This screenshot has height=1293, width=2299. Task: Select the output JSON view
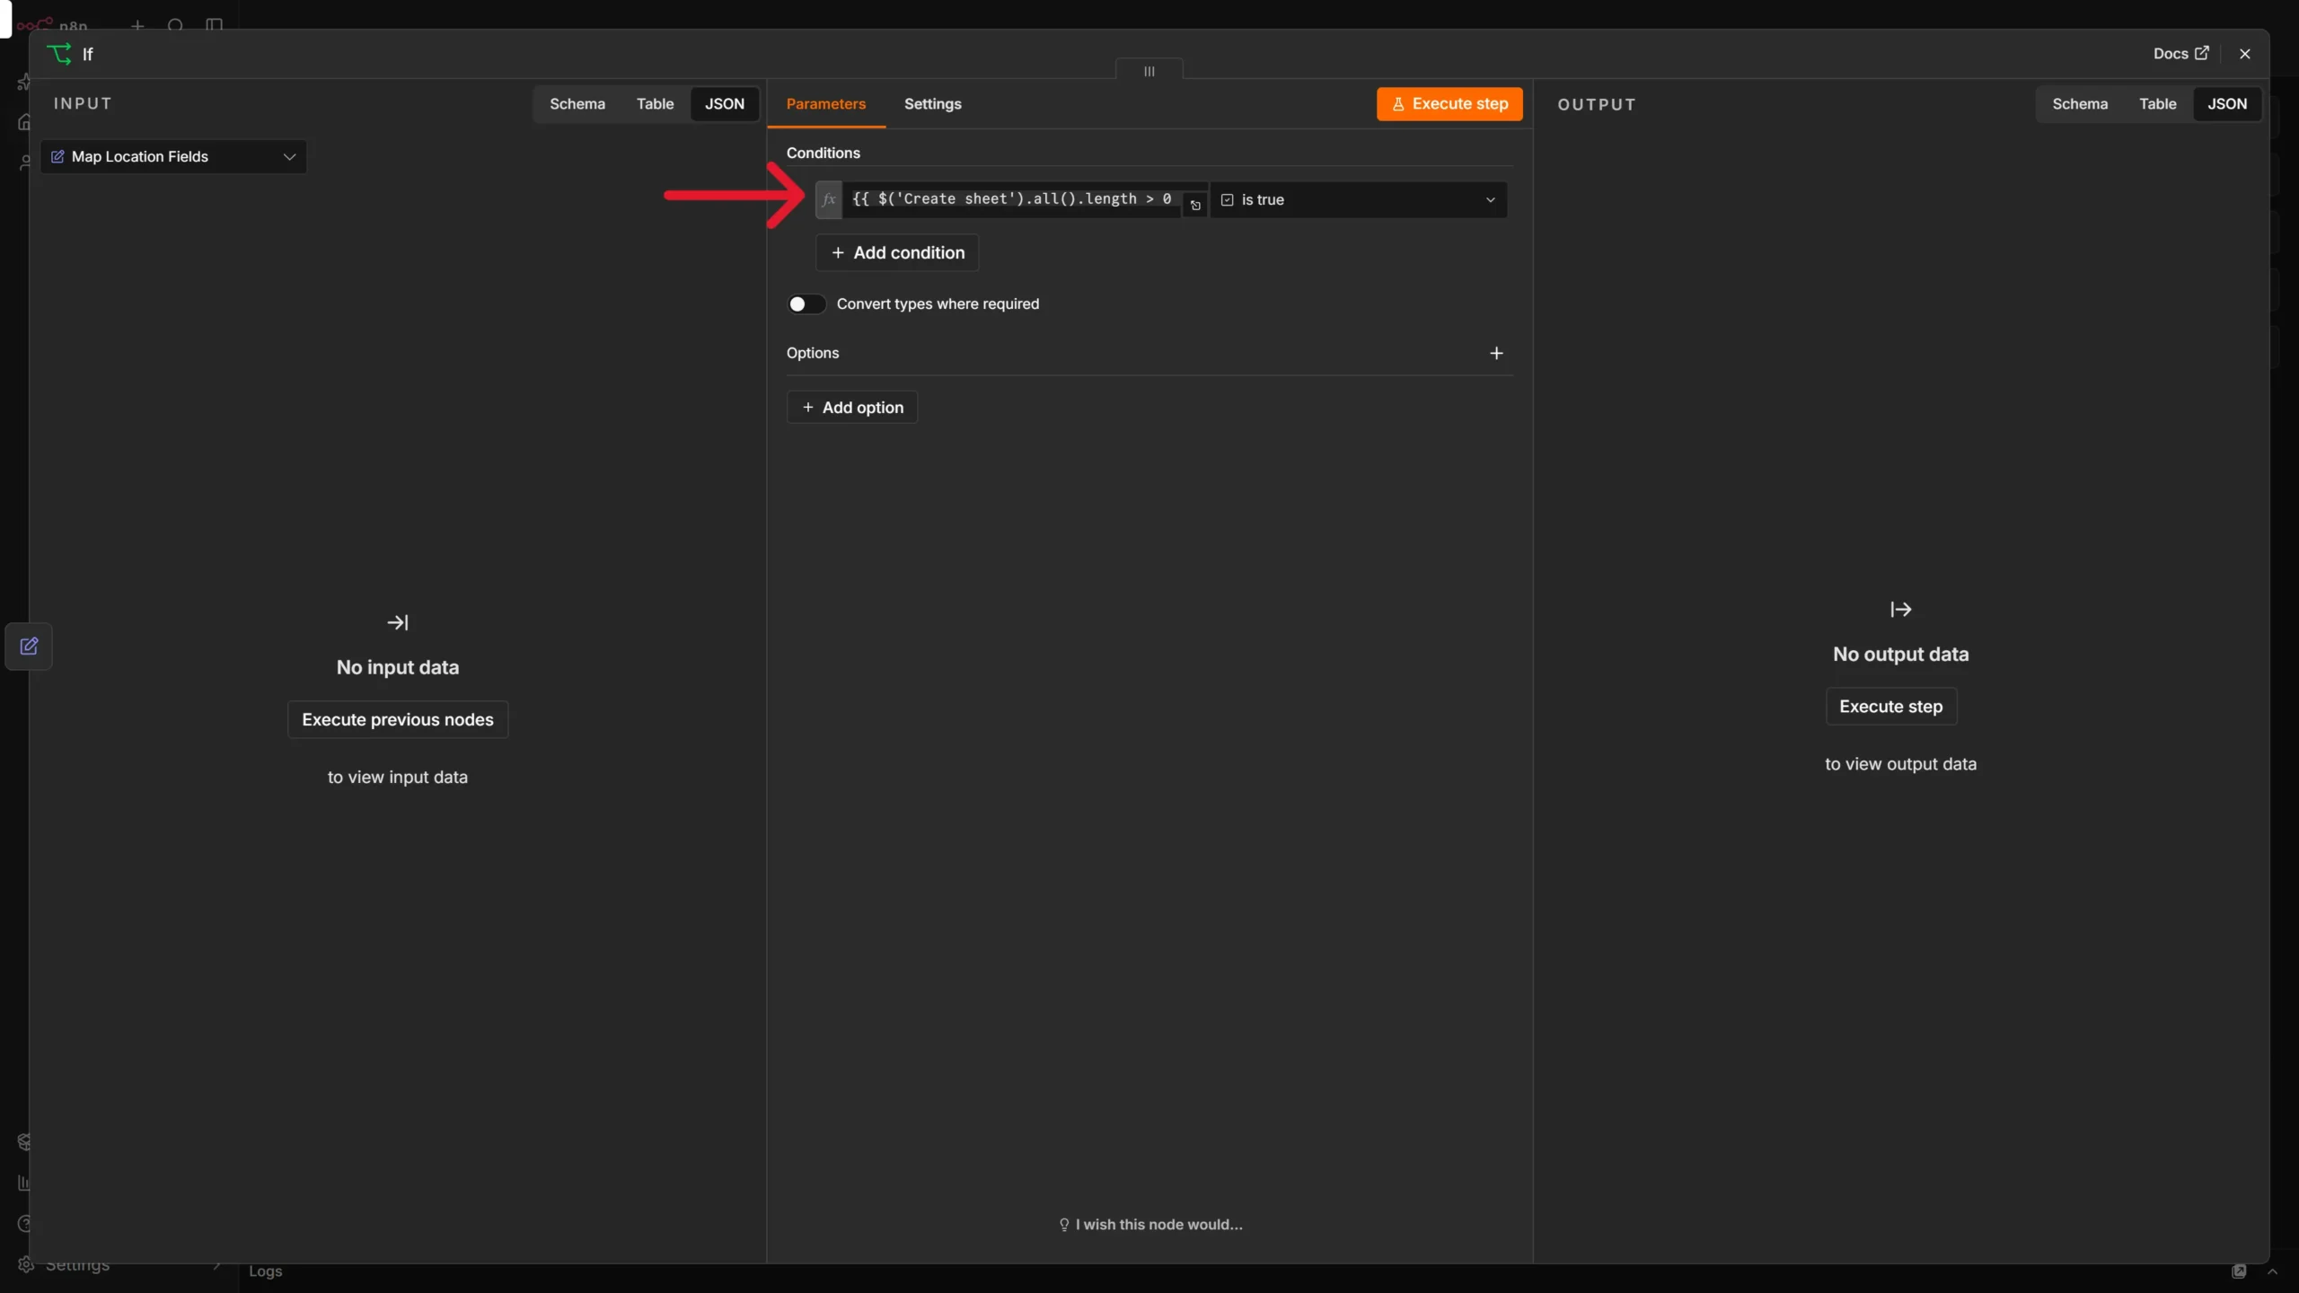click(x=2226, y=104)
